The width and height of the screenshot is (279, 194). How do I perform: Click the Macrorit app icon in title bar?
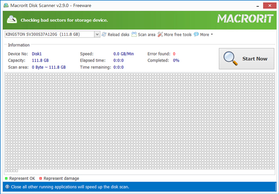coord(6,5)
